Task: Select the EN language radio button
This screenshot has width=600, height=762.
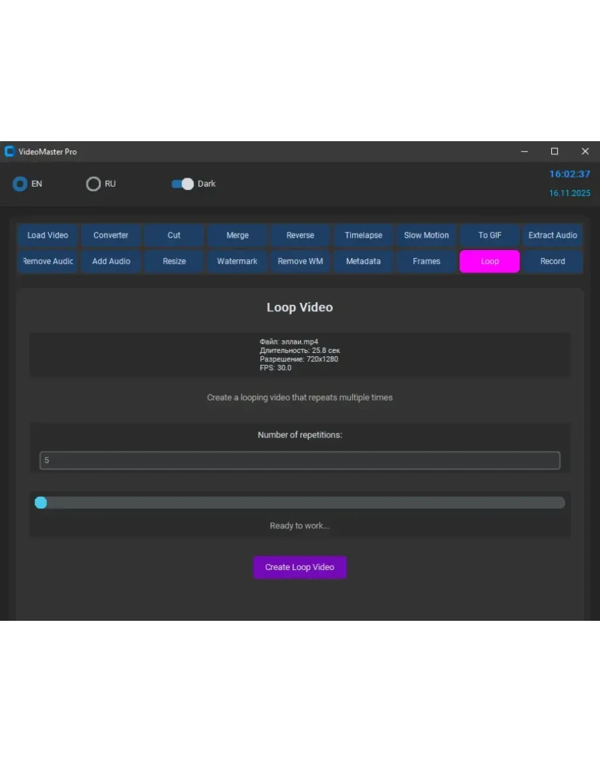Action: click(20, 184)
